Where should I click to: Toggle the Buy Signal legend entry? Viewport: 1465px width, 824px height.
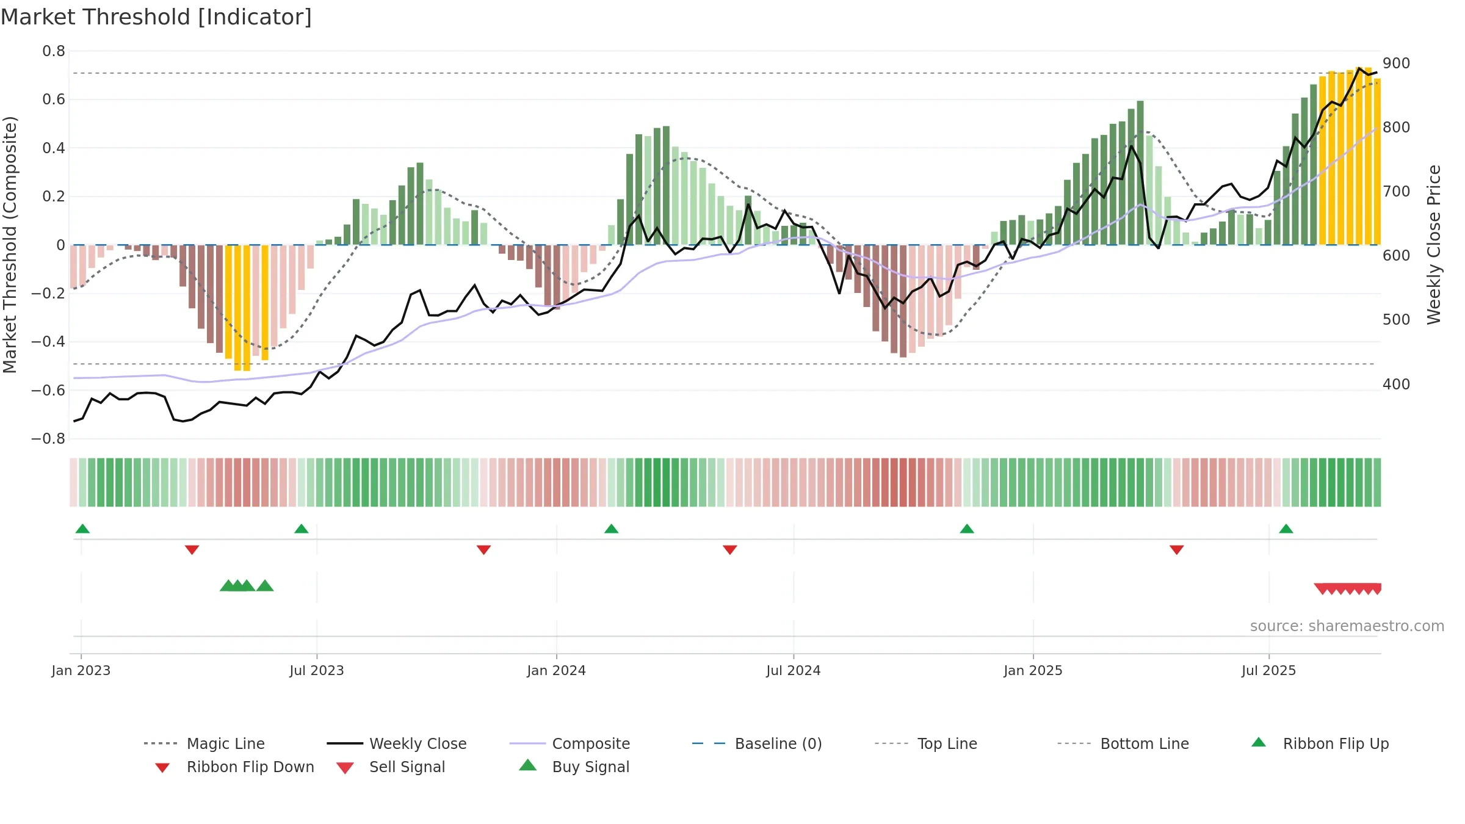574,767
